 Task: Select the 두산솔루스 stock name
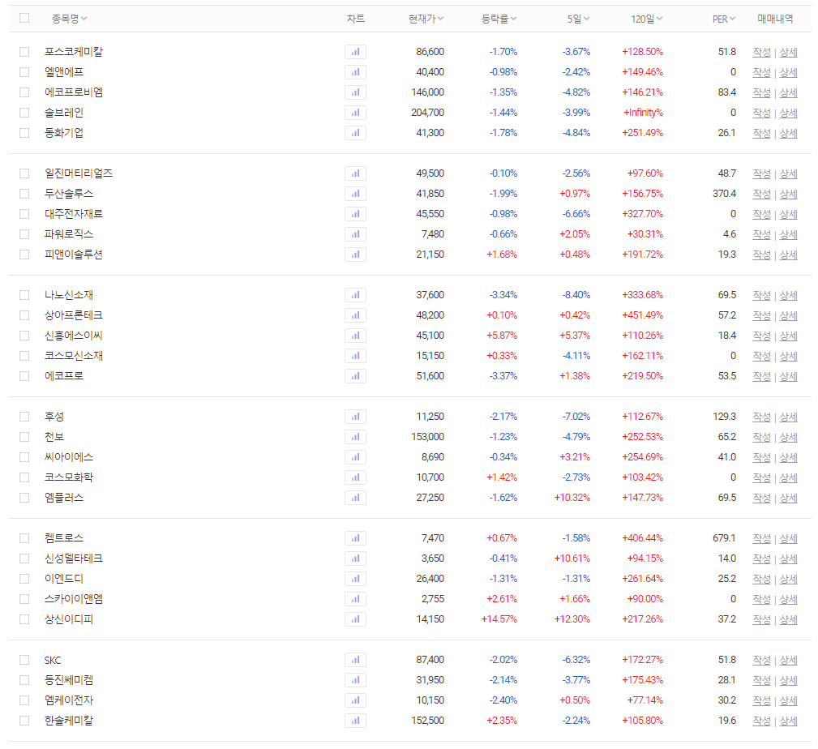[69, 194]
